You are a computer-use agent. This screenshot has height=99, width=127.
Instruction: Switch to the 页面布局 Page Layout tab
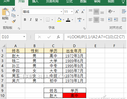(52, 1)
